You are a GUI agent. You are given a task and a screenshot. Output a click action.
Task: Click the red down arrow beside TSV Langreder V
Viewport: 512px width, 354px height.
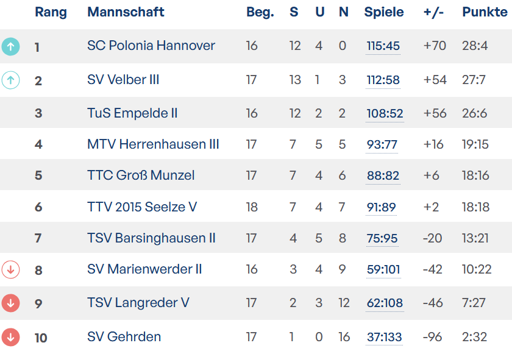click(x=11, y=303)
